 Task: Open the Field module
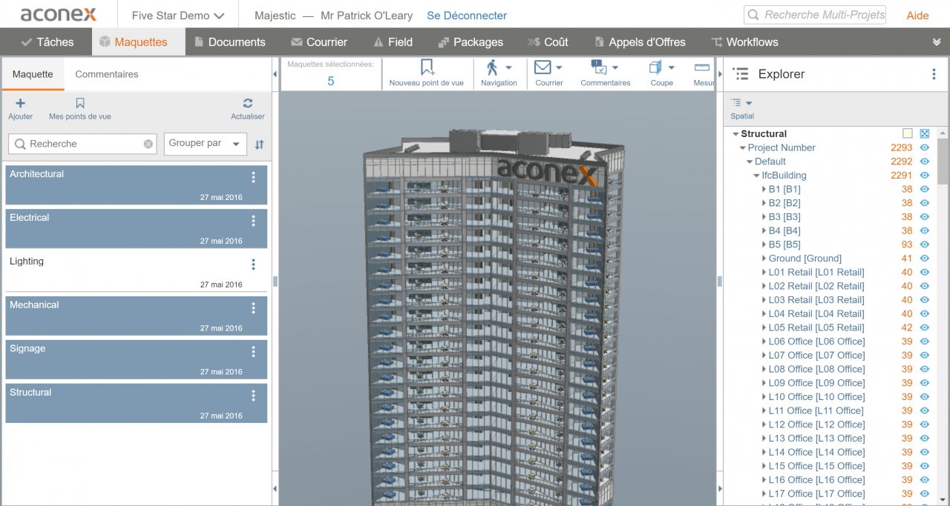point(393,42)
